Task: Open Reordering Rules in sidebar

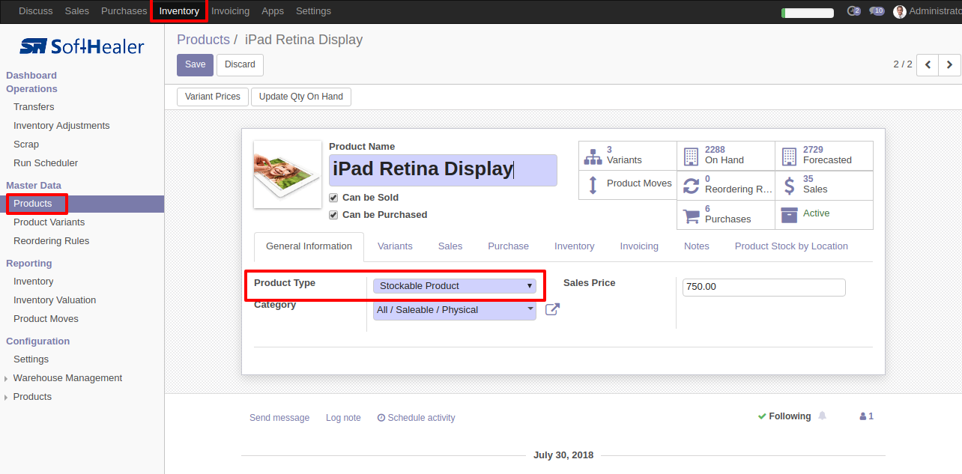Action: tap(51, 241)
